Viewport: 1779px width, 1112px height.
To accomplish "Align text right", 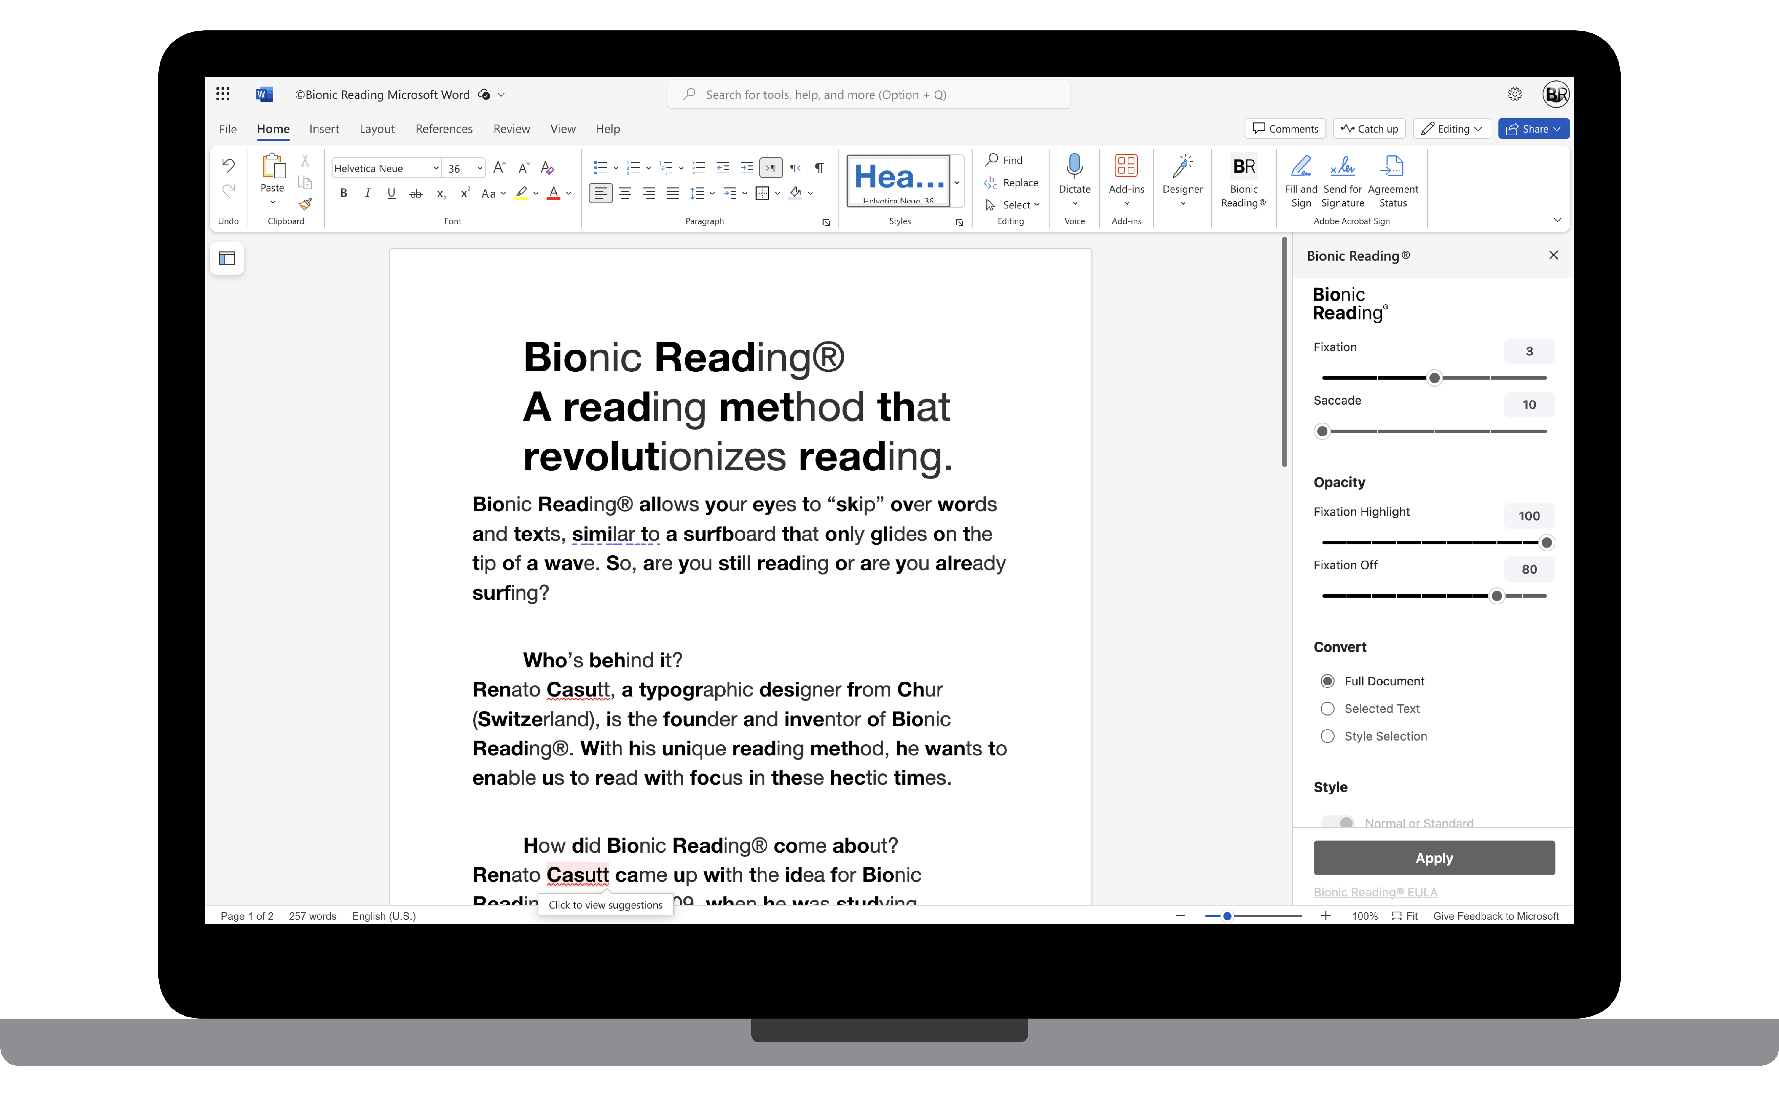I will click(x=649, y=193).
